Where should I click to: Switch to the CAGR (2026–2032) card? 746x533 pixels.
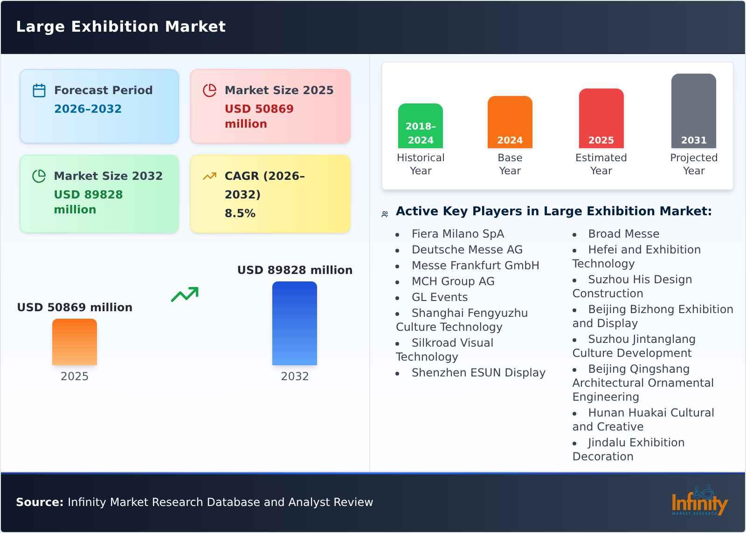[269, 195]
